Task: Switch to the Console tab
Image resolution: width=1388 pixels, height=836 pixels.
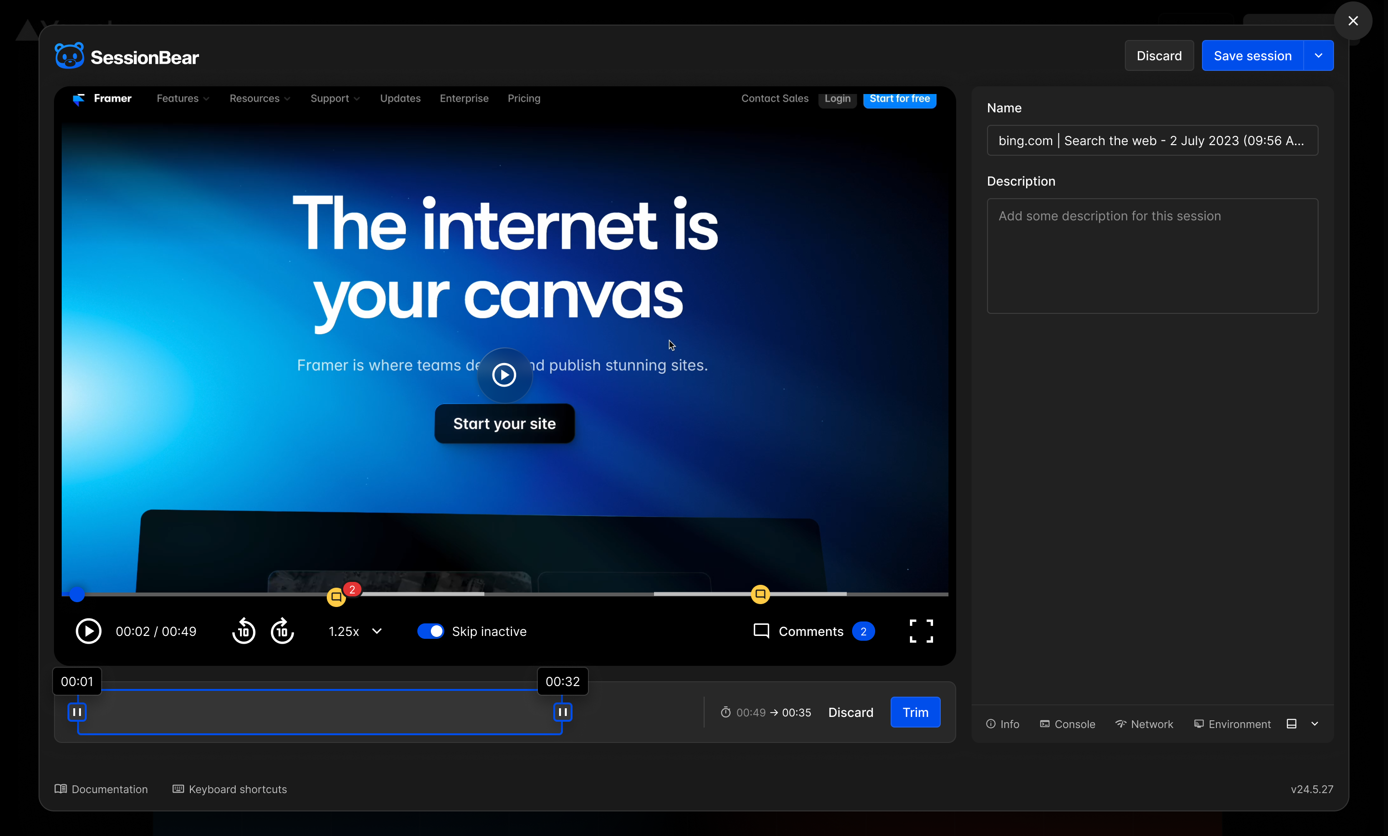Action: coord(1068,724)
